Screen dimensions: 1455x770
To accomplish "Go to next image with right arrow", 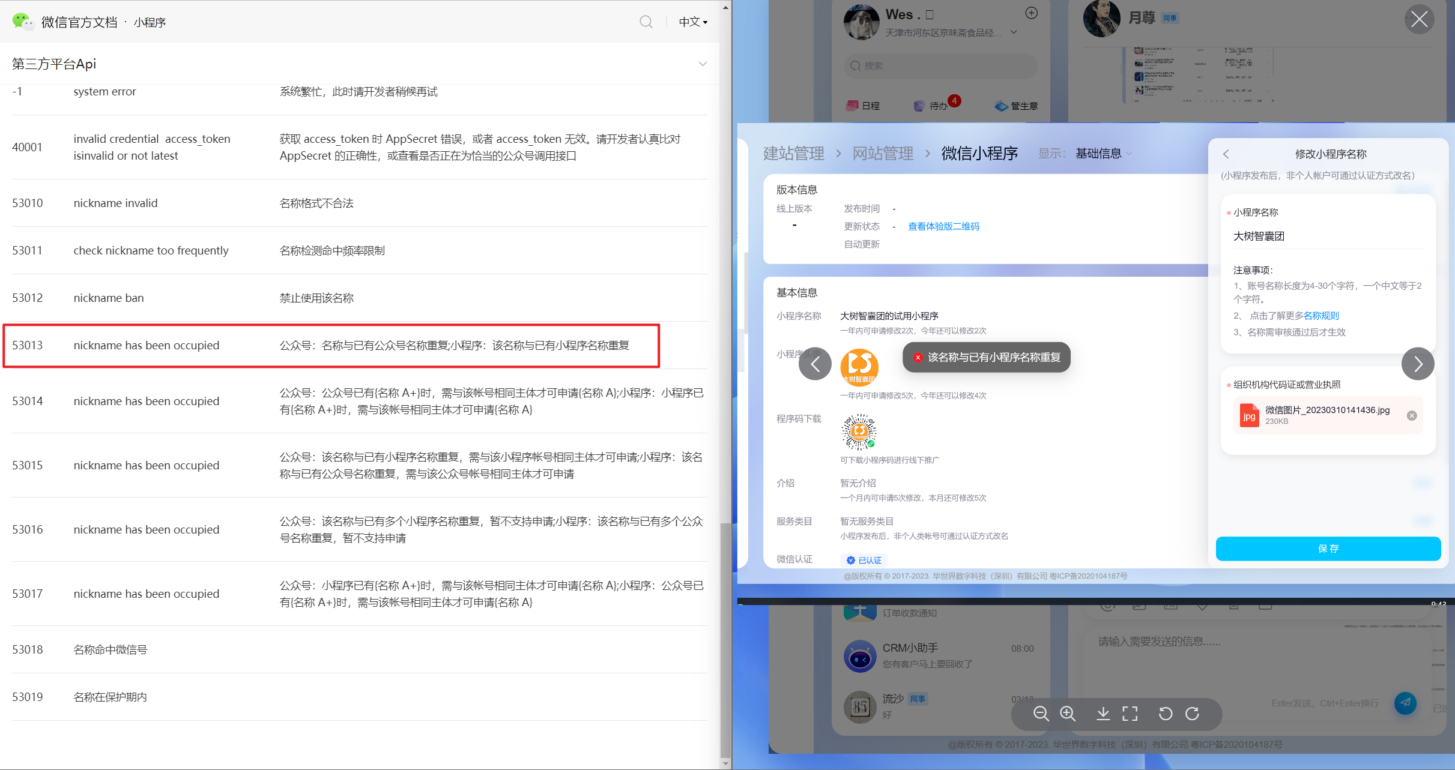I will tap(1418, 364).
